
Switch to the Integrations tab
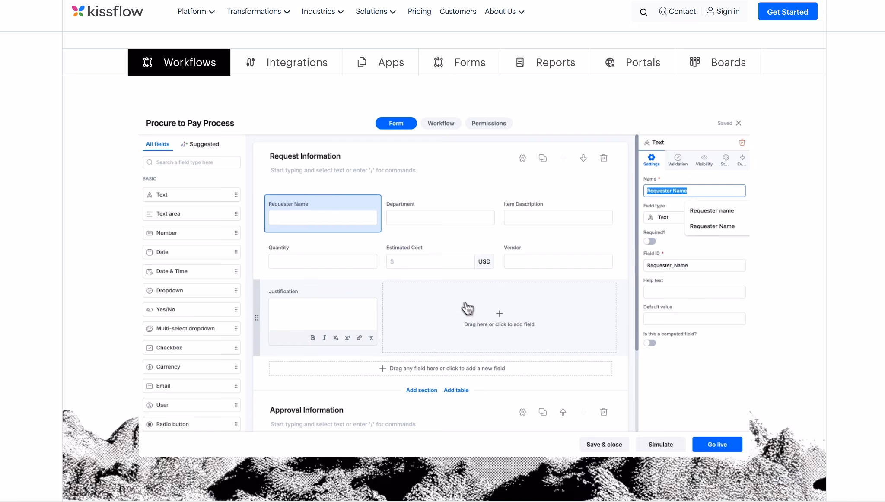(x=286, y=62)
